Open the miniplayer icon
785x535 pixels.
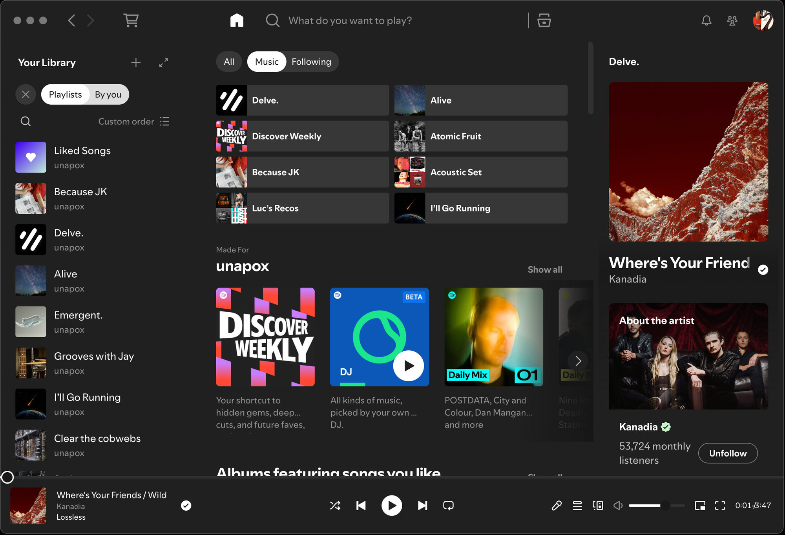(700, 506)
